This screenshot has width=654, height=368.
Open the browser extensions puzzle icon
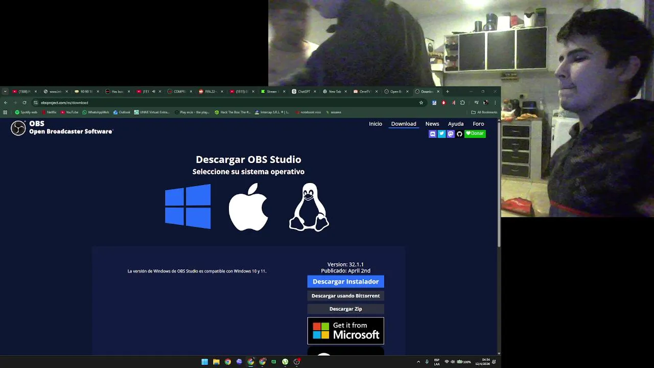click(462, 103)
